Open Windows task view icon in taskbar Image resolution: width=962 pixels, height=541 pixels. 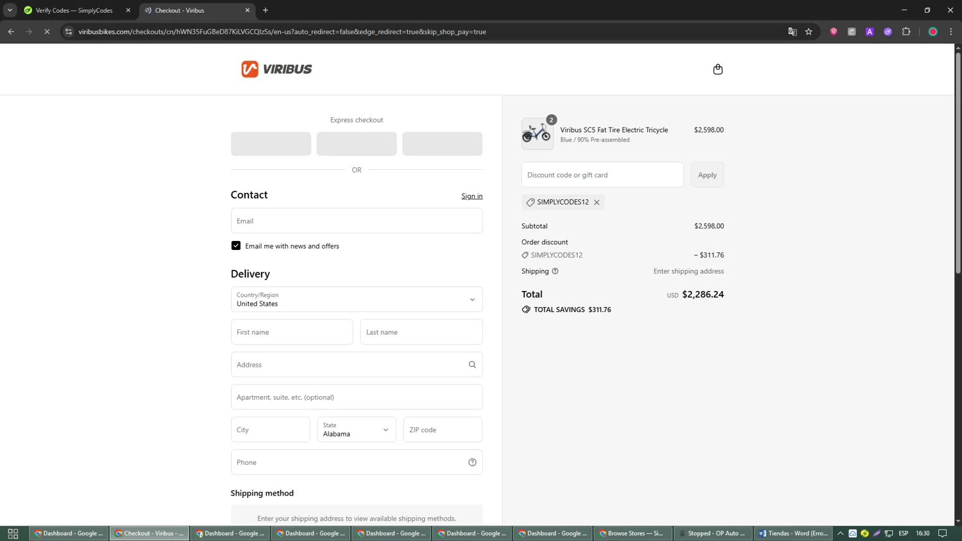(x=13, y=533)
